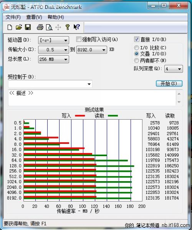Save benchmark results with floppy icon
Image resolution: width=192 pixels, height=230 pixels.
[x=28, y=27]
